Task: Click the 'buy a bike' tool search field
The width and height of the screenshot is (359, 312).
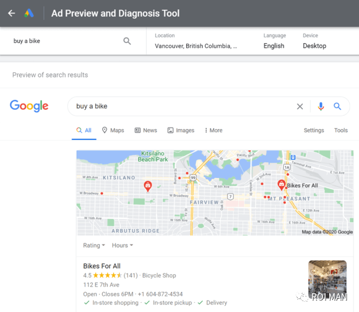Action: pos(66,41)
